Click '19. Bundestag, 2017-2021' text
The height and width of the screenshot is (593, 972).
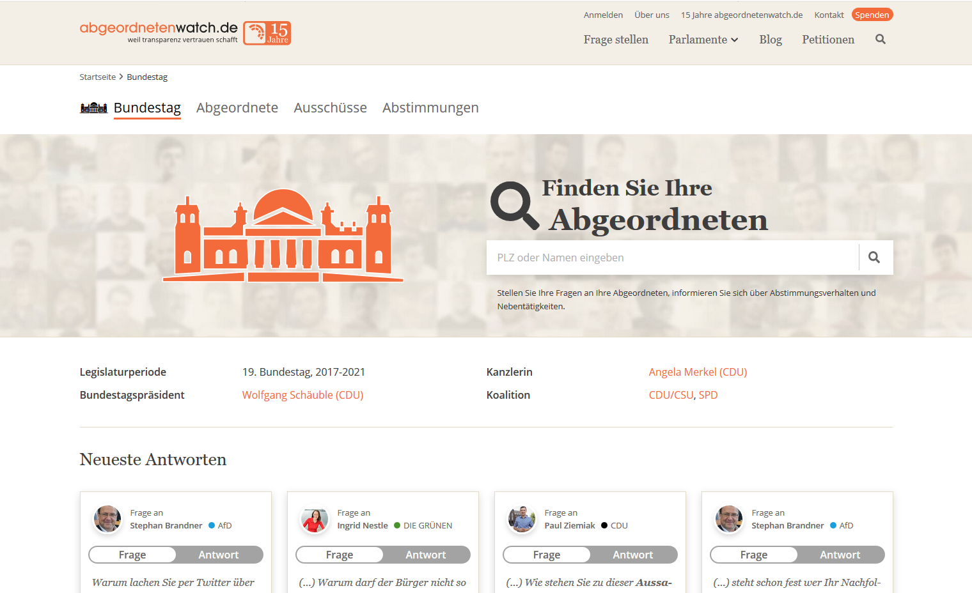coord(304,372)
